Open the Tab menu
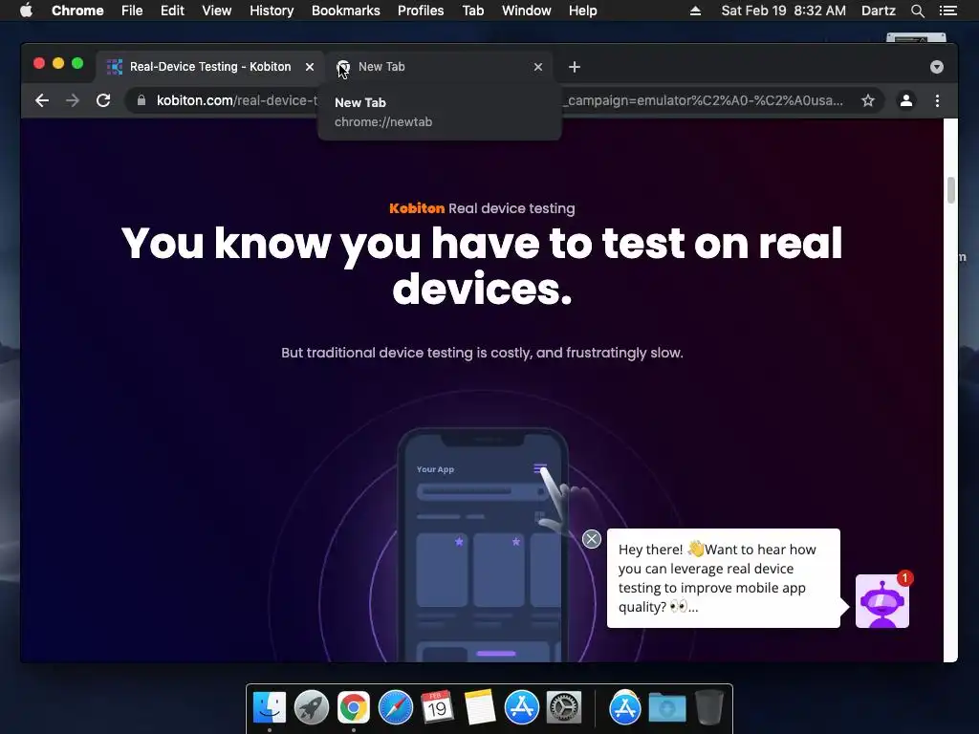Image resolution: width=979 pixels, height=734 pixels. [472, 11]
